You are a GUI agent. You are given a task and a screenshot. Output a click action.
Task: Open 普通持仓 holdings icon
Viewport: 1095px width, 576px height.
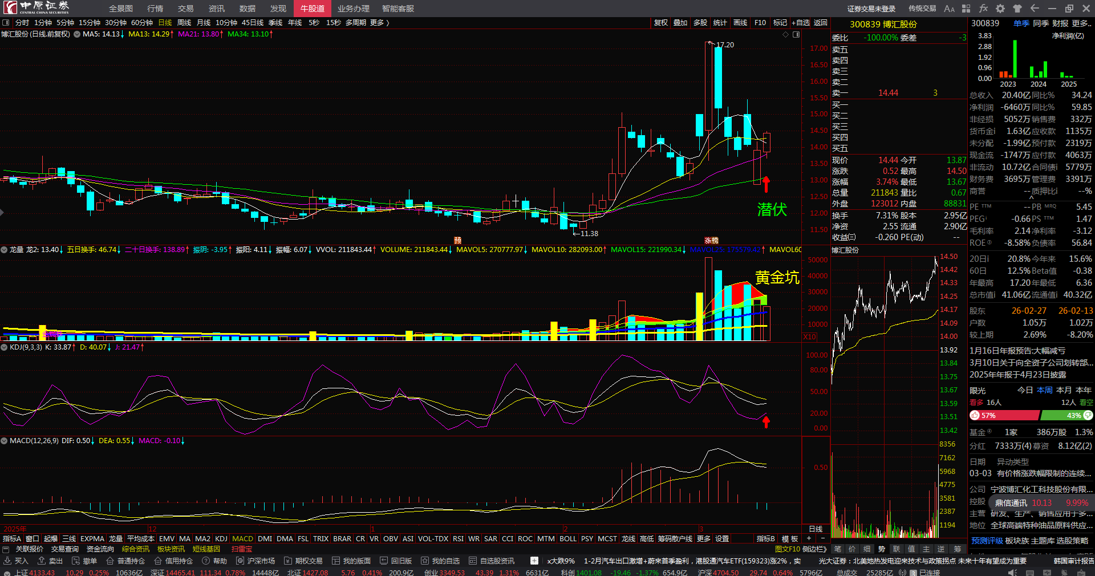coord(110,561)
